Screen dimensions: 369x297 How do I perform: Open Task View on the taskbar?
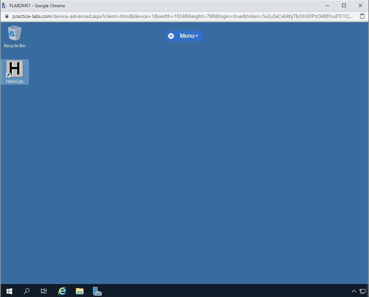[44, 291]
